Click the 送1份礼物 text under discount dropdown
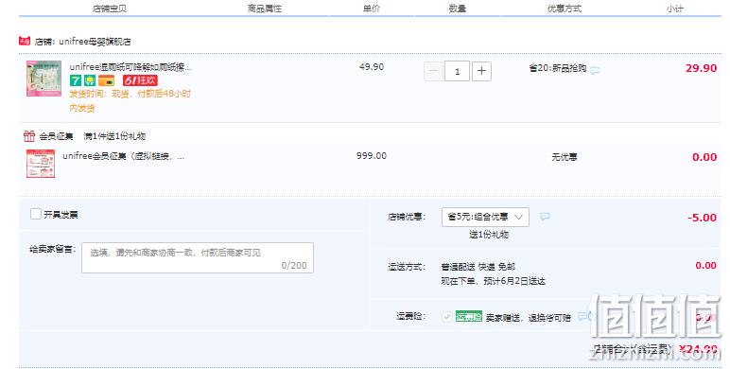The height and width of the screenshot is (369, 730). click(489, 235)
